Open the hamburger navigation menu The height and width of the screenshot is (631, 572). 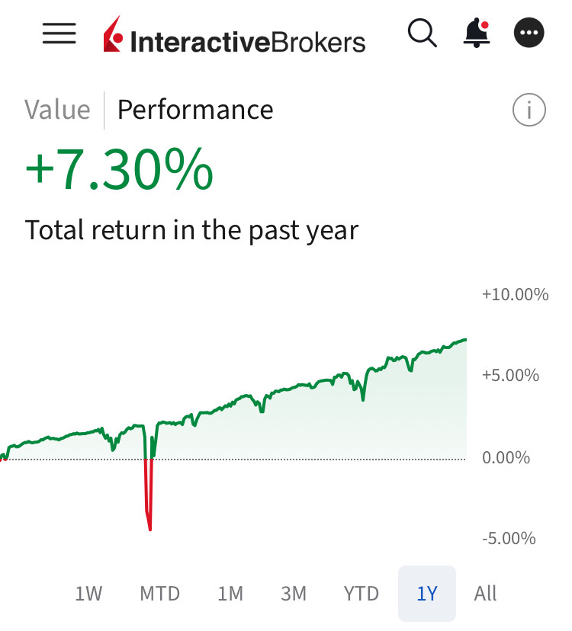tap(59, 34)
